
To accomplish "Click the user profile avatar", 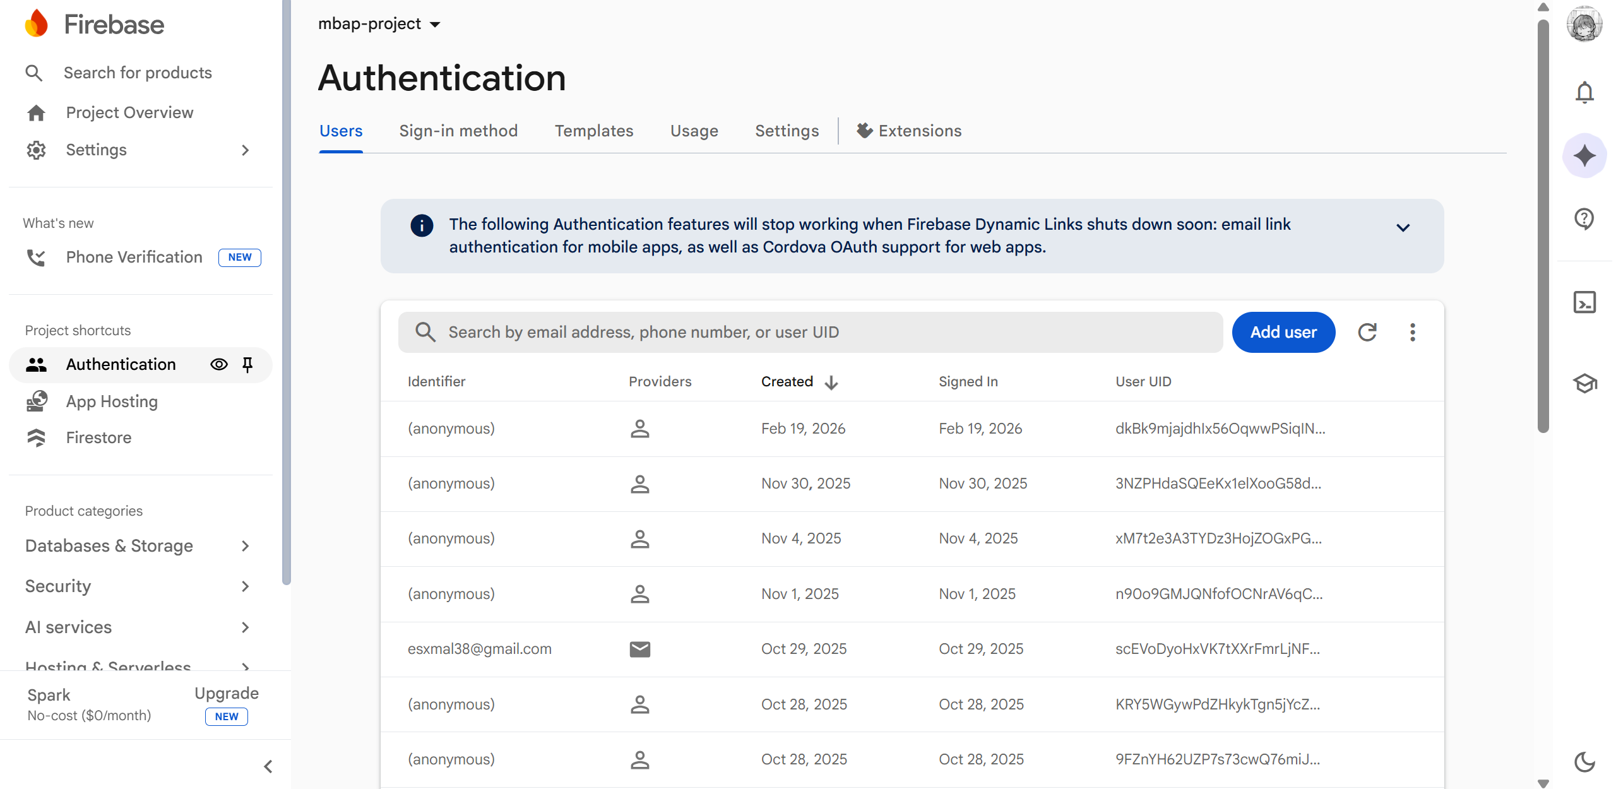I will [x=1584, y=24].
